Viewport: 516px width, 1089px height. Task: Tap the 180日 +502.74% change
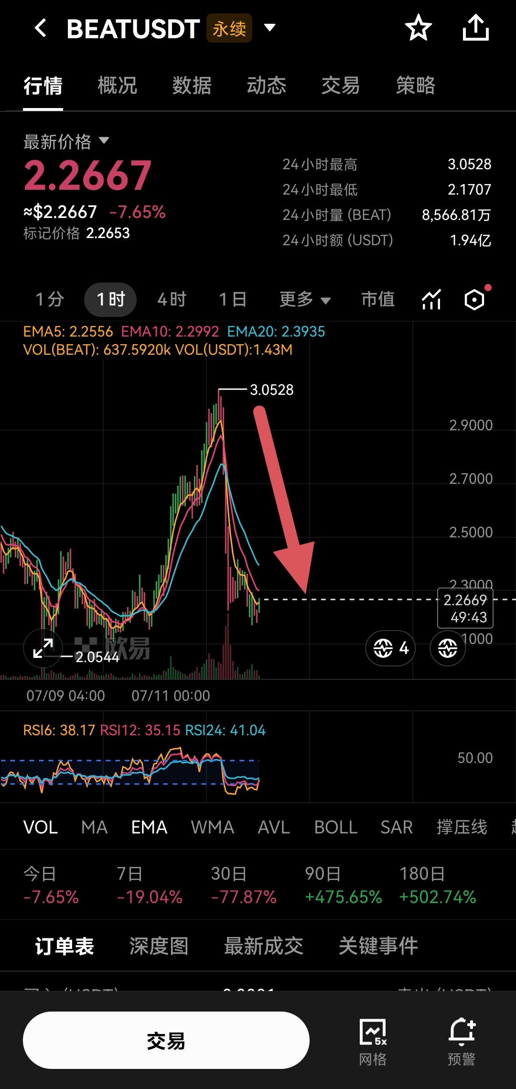pos(438,885)
